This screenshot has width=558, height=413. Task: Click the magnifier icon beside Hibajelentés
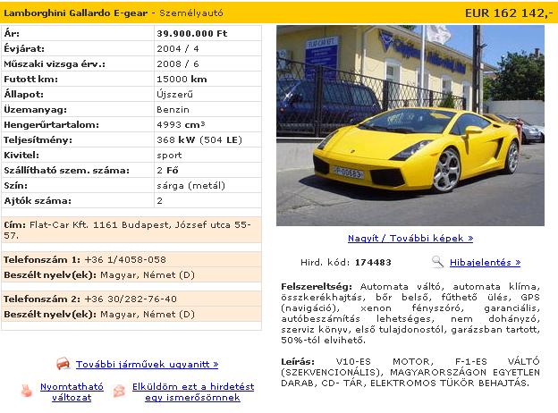pos(437,262)
